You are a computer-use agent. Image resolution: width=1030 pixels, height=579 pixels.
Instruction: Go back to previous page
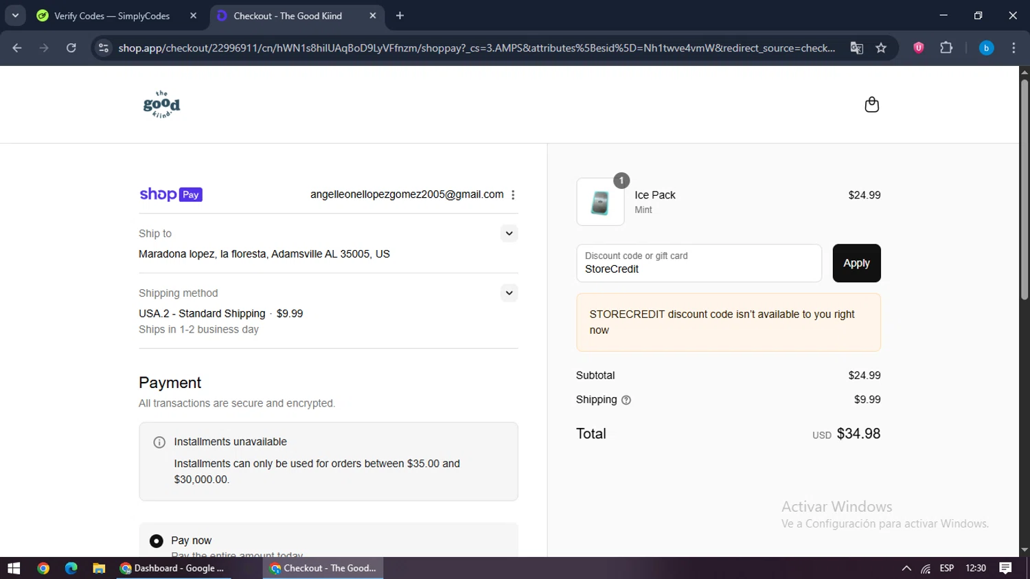point(17,48)
